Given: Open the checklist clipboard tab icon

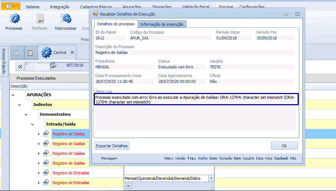Looking at the screenshot, I should pyautogui.click(x=30, y=53).
